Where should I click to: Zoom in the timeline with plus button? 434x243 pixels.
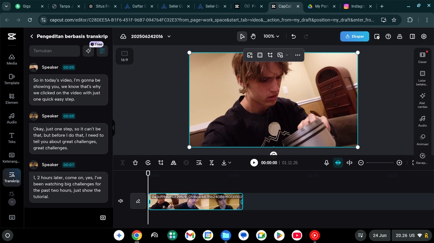[399, 163]
